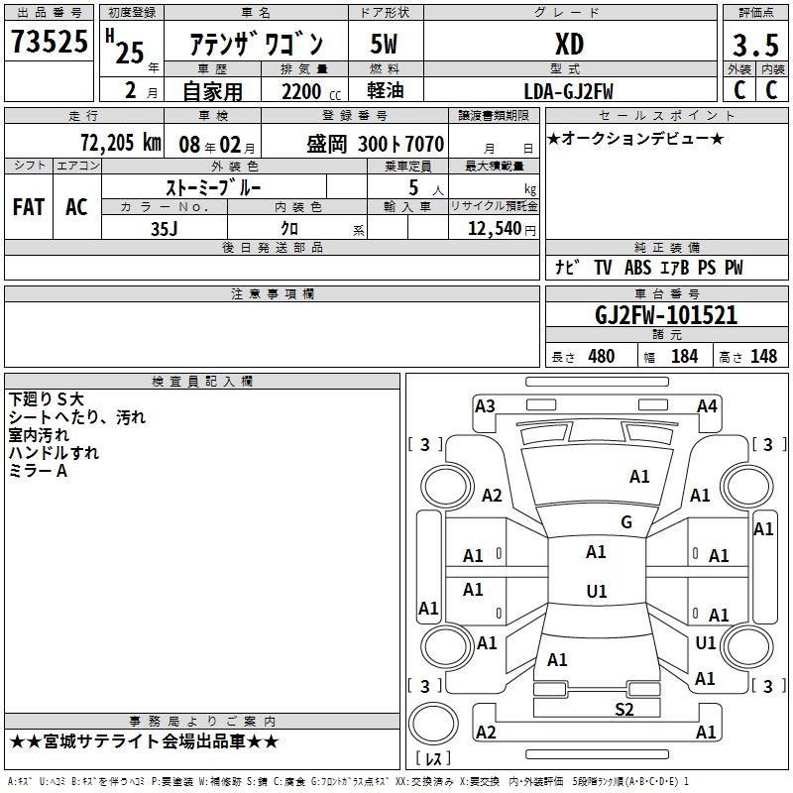Click the S2 rust mark on bumper

[623, 709]
